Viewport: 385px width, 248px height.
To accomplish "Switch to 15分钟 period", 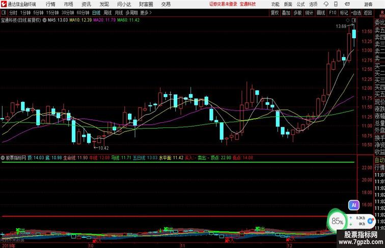I will (52, 13).
